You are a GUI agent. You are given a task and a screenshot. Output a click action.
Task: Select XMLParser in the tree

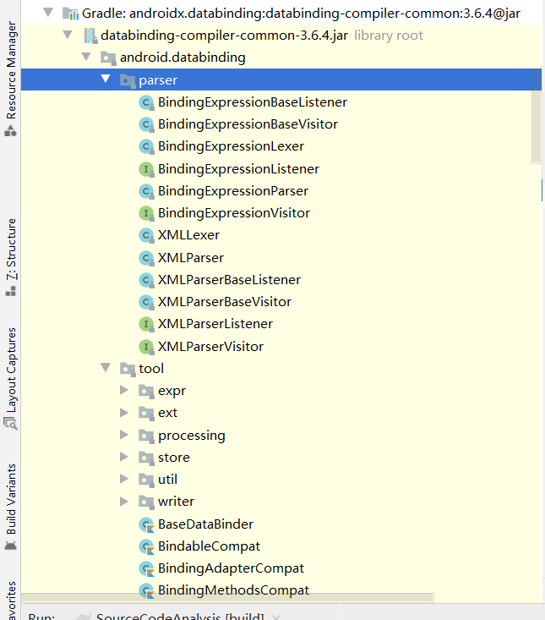point(191,258)
